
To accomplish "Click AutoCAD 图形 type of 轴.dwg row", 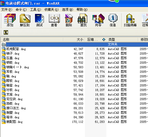I will pos(117,76).
